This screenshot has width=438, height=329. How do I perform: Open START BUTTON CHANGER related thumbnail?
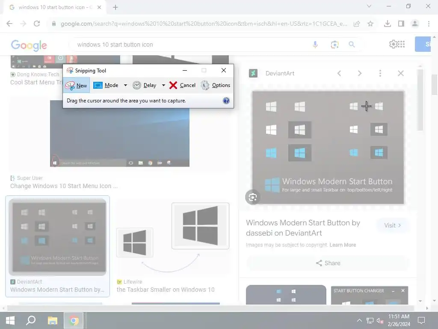pyautogui.click(x=369, y=296)
